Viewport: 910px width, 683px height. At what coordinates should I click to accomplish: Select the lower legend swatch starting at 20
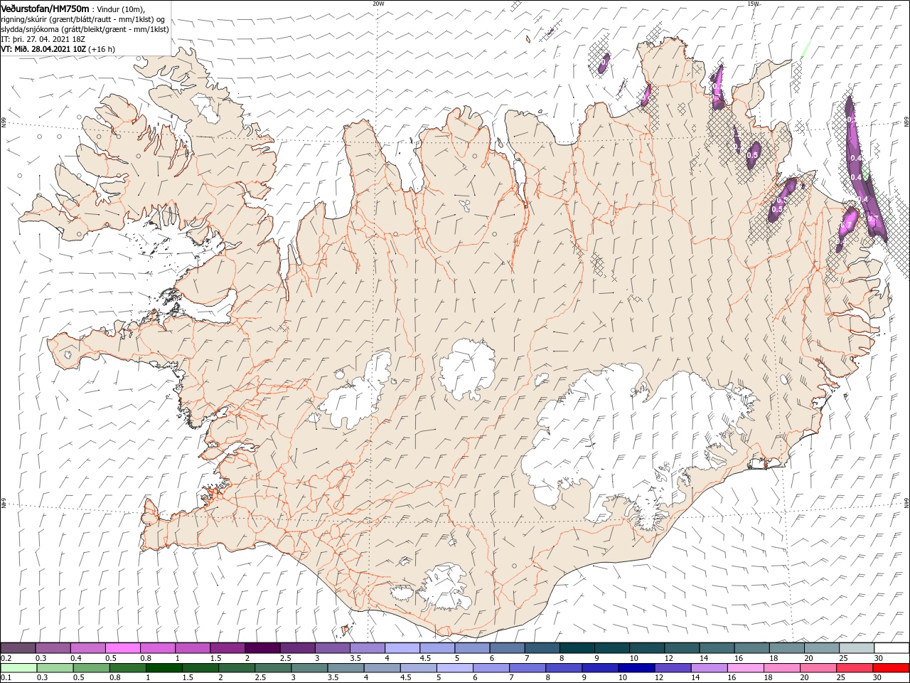pyautogui.click(x=818, y=668)
